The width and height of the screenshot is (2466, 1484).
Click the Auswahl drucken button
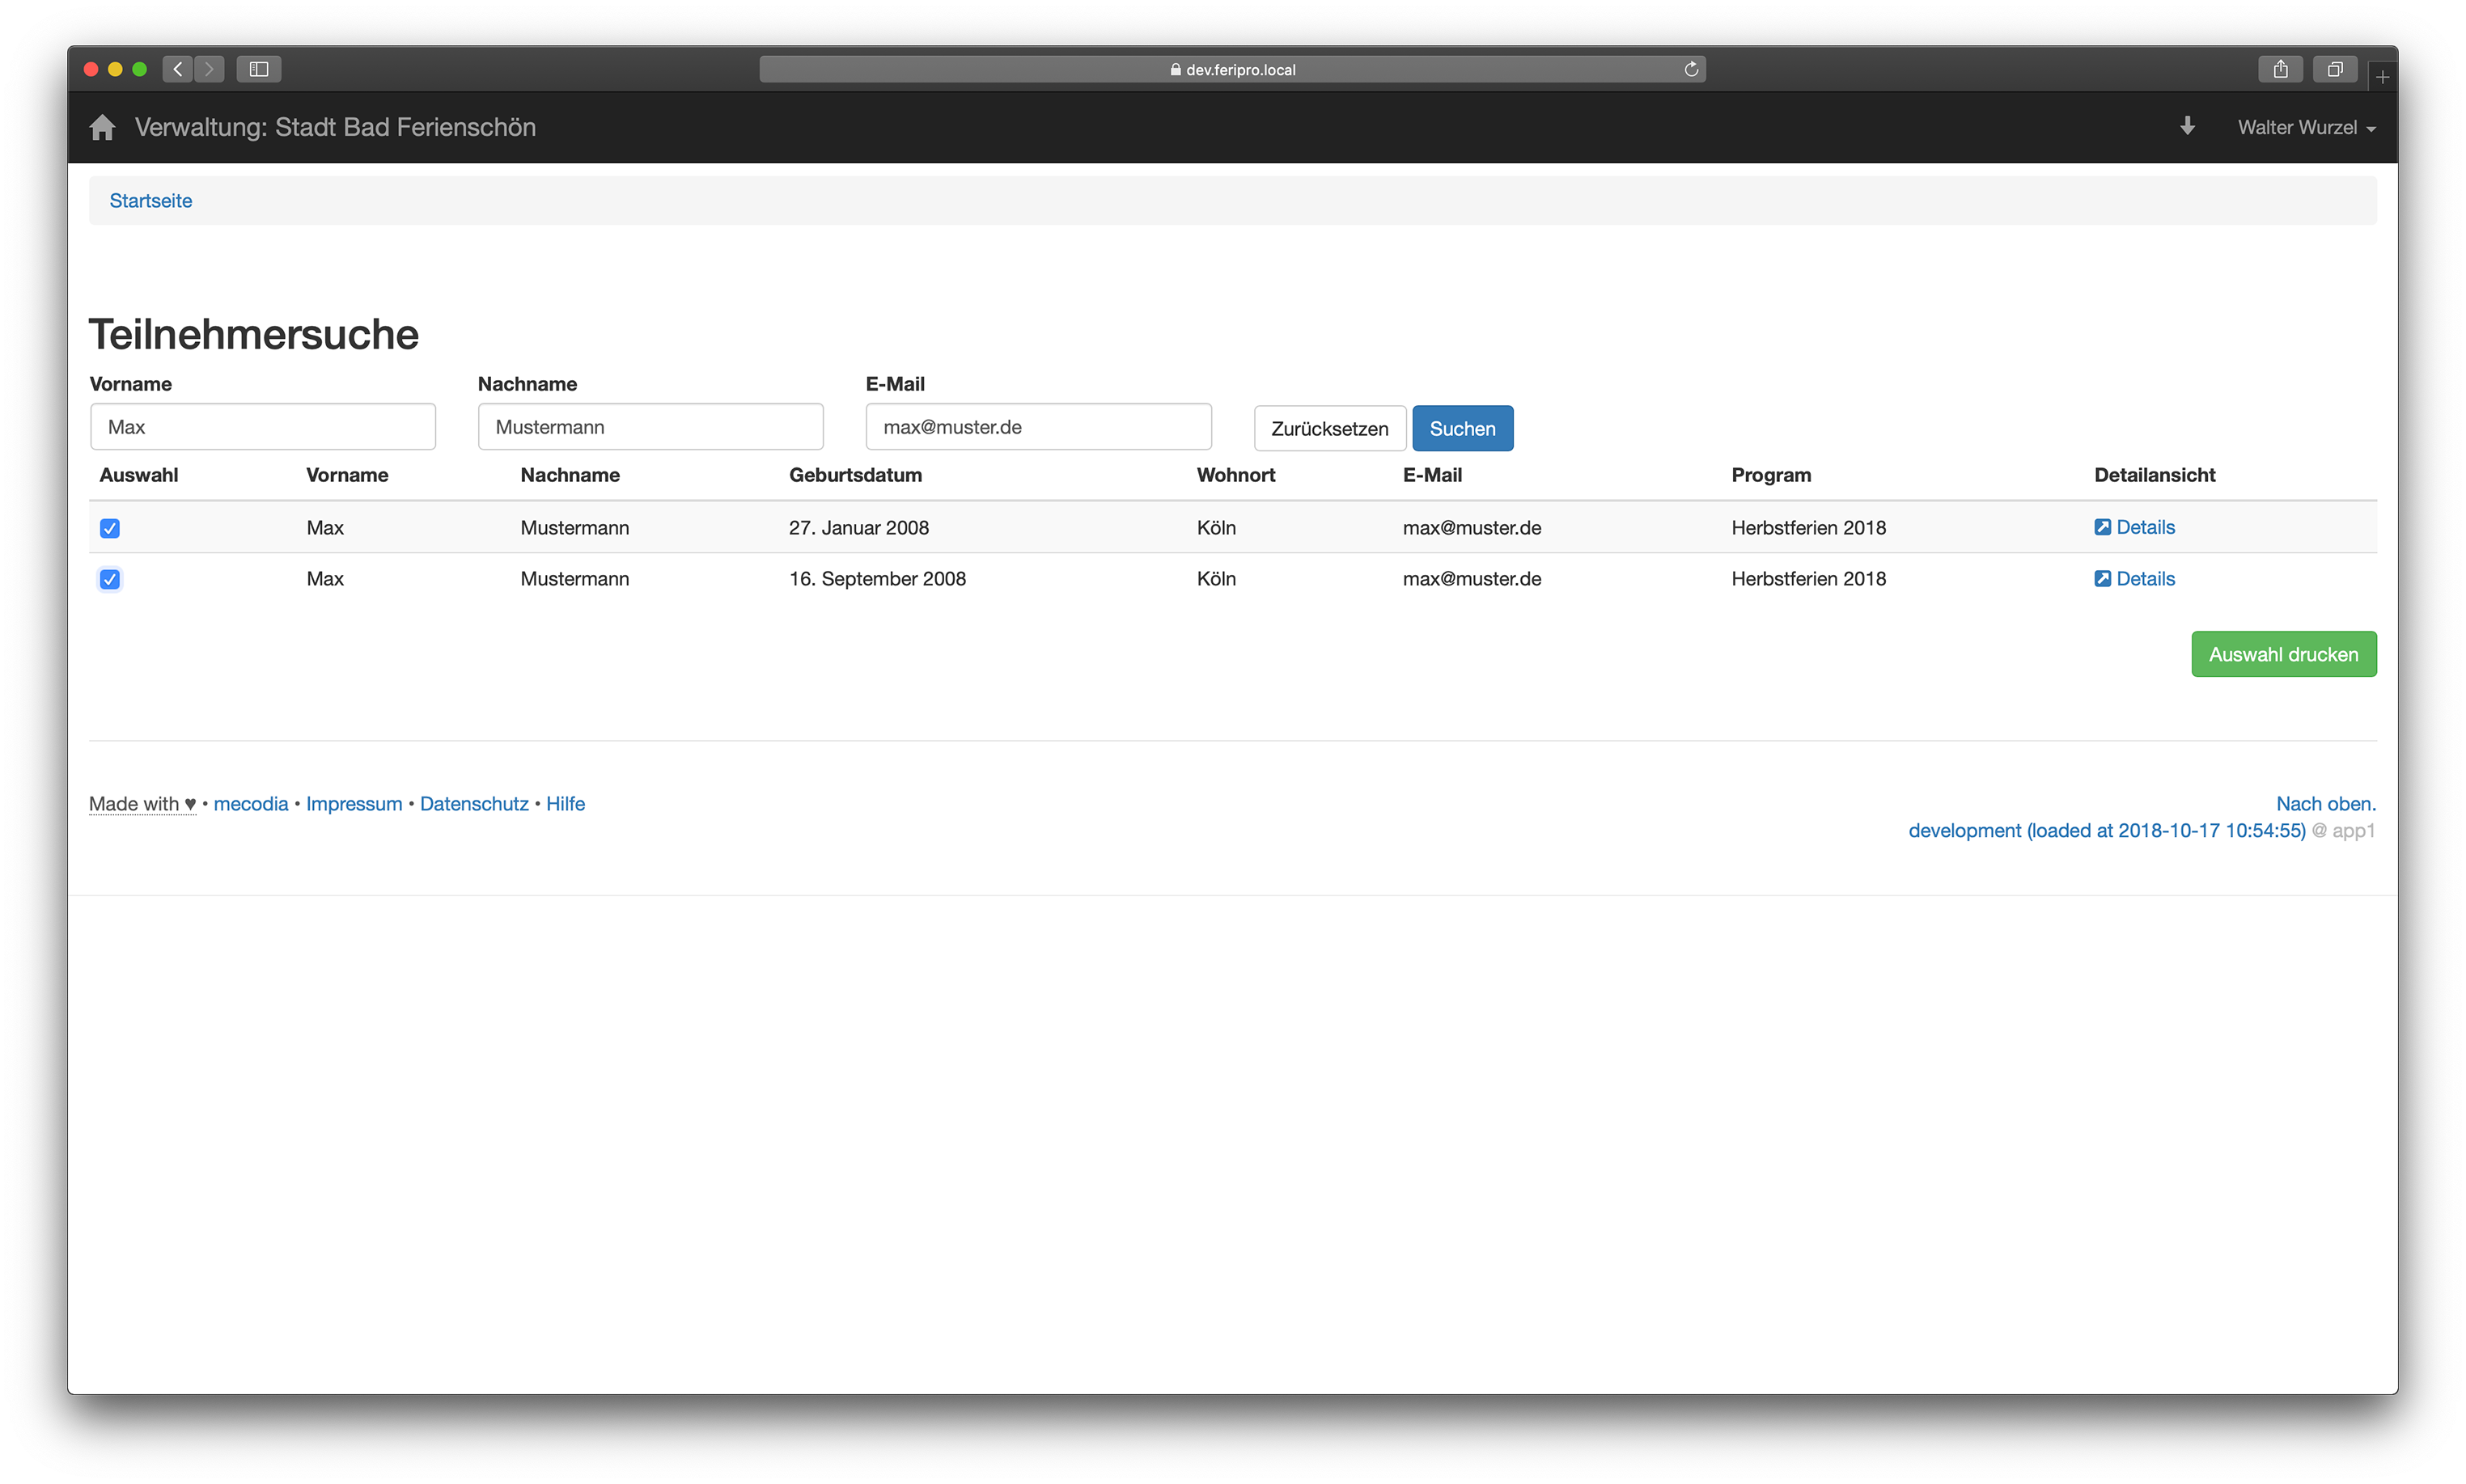(2283, 654)
